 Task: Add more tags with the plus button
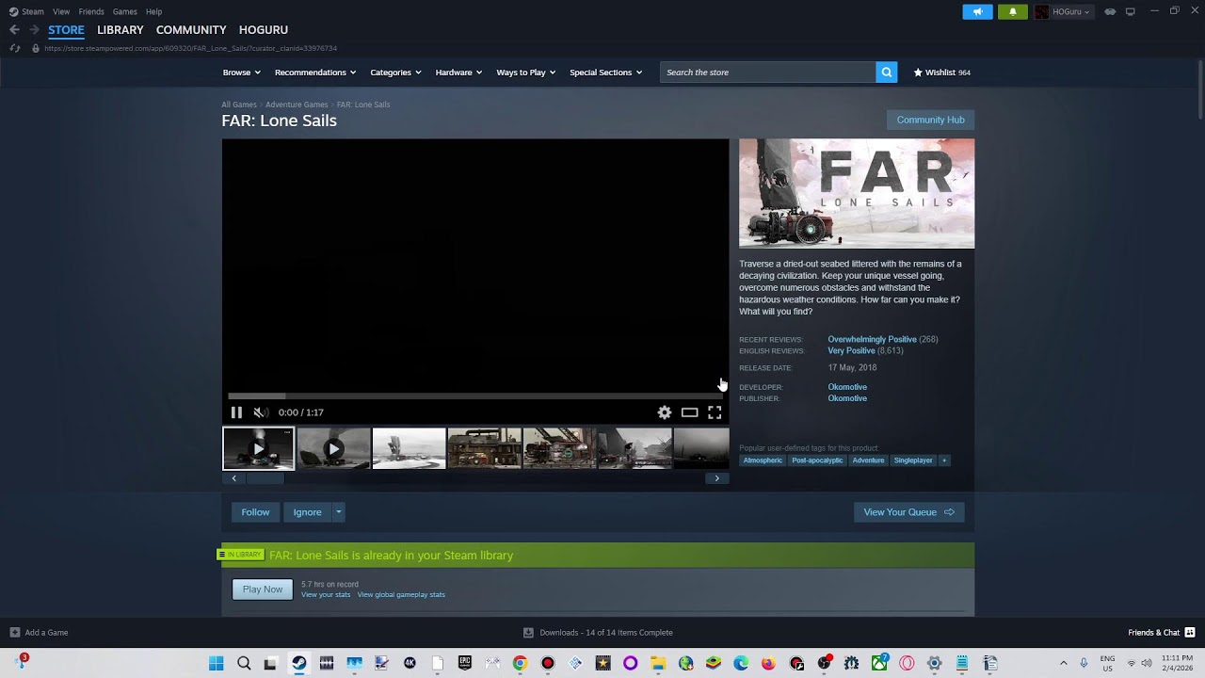tap(944, 460)
